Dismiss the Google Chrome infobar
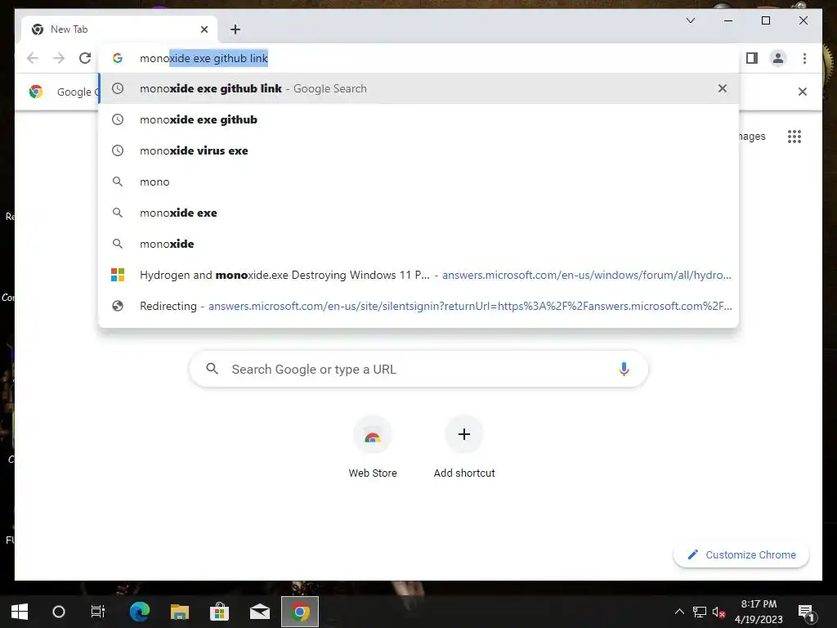The image size is (837, 628). (803, 92)
